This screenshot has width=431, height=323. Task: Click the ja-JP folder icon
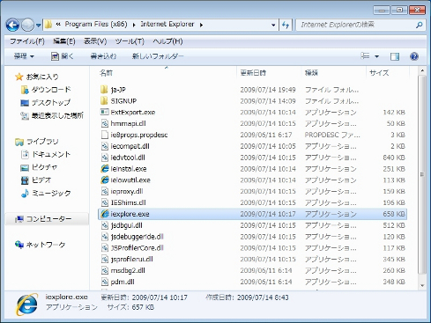tap(104, 89)
